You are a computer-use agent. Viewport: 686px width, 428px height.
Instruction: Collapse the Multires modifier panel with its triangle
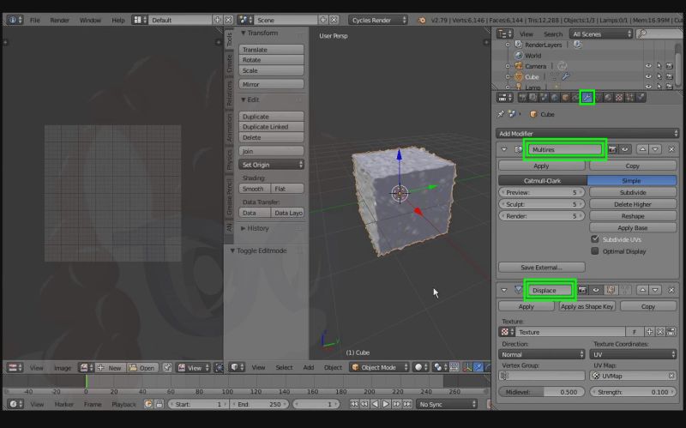point(504,149)
